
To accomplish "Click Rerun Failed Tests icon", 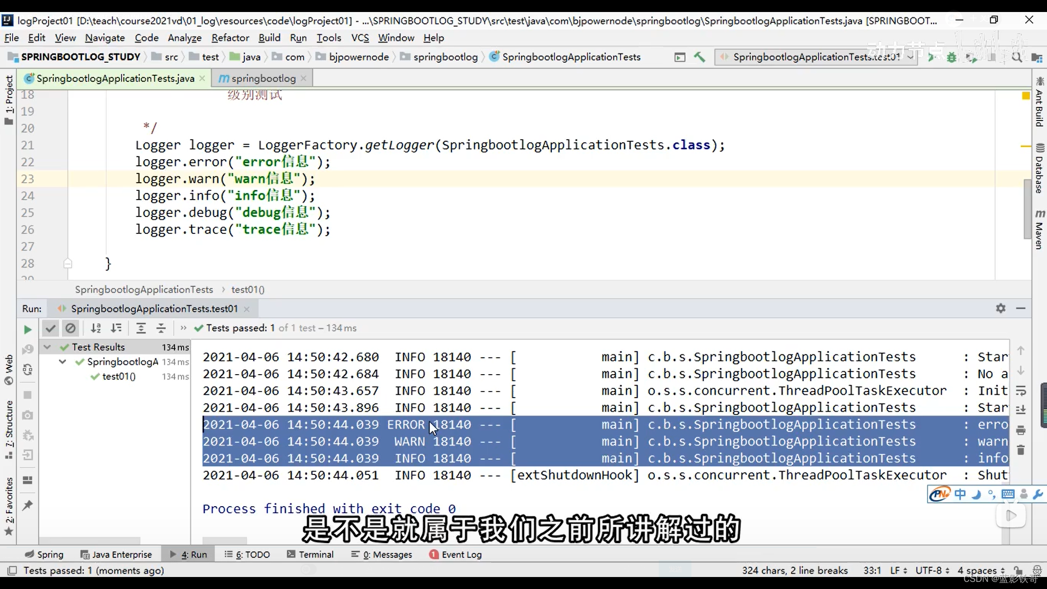I will (x=28, y=350).
